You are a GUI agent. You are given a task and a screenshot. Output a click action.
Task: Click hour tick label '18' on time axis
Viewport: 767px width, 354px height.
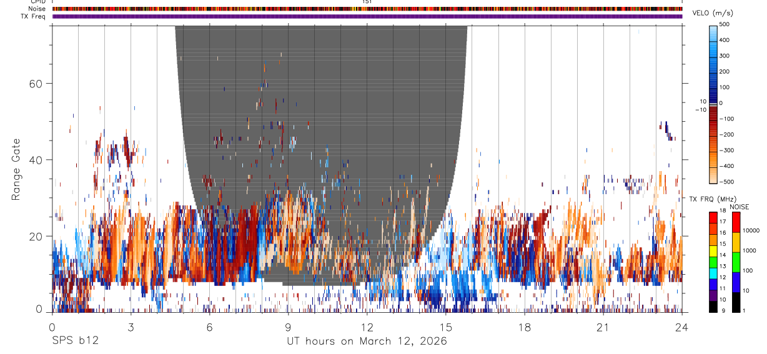pyautogui.click(x=524, y=328)
